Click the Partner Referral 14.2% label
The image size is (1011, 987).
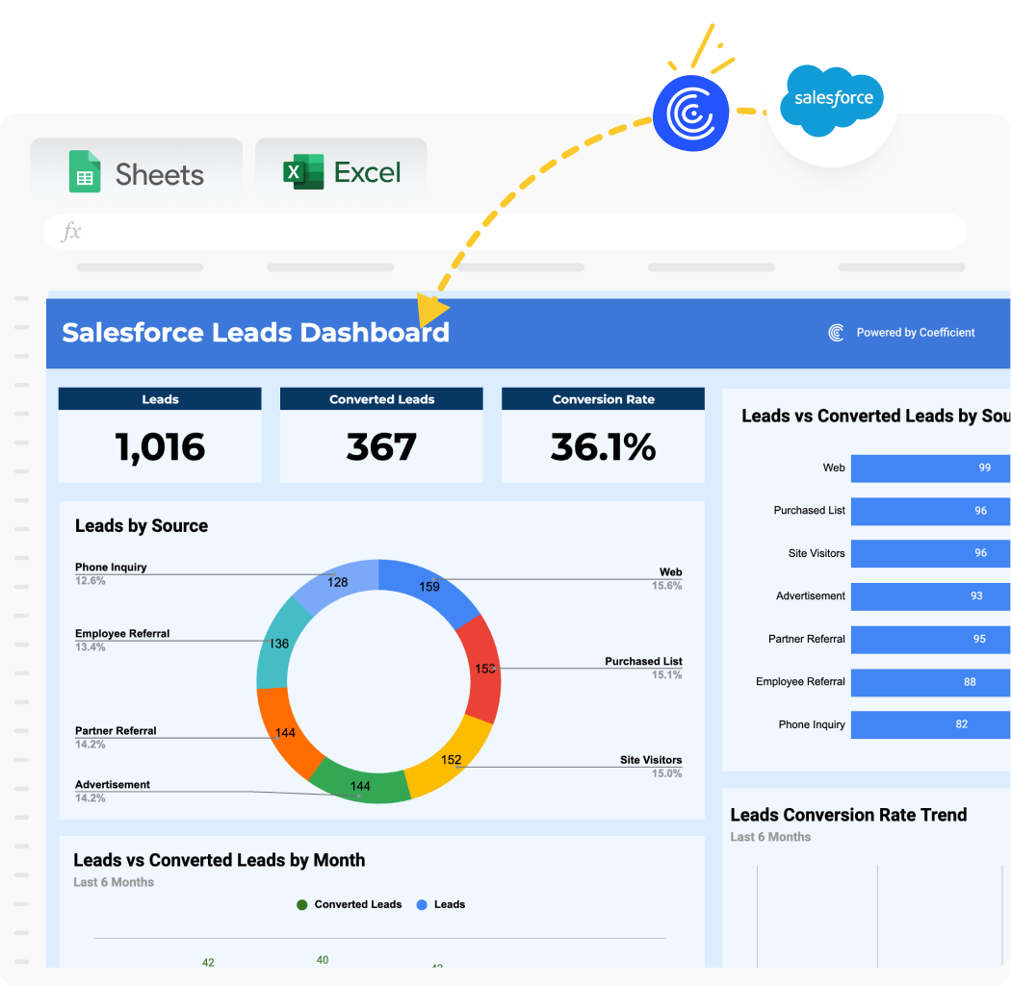[x=116, y=737]
